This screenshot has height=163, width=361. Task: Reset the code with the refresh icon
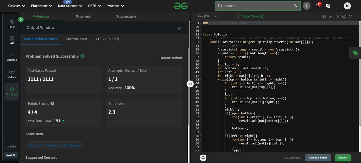(x=344, y=17)
